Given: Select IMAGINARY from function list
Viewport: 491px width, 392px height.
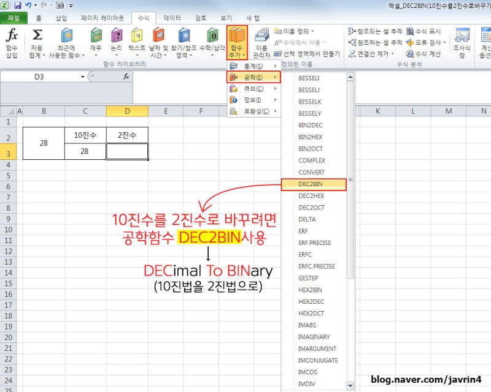Looking at the screenshot, I should 314,337.
